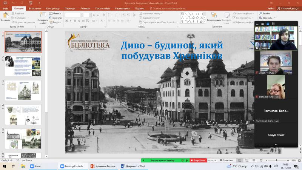Viewport: 302px width, 170px height.
Task: Click the Reset slide (Скинути) icon
Action: [51, 18]
